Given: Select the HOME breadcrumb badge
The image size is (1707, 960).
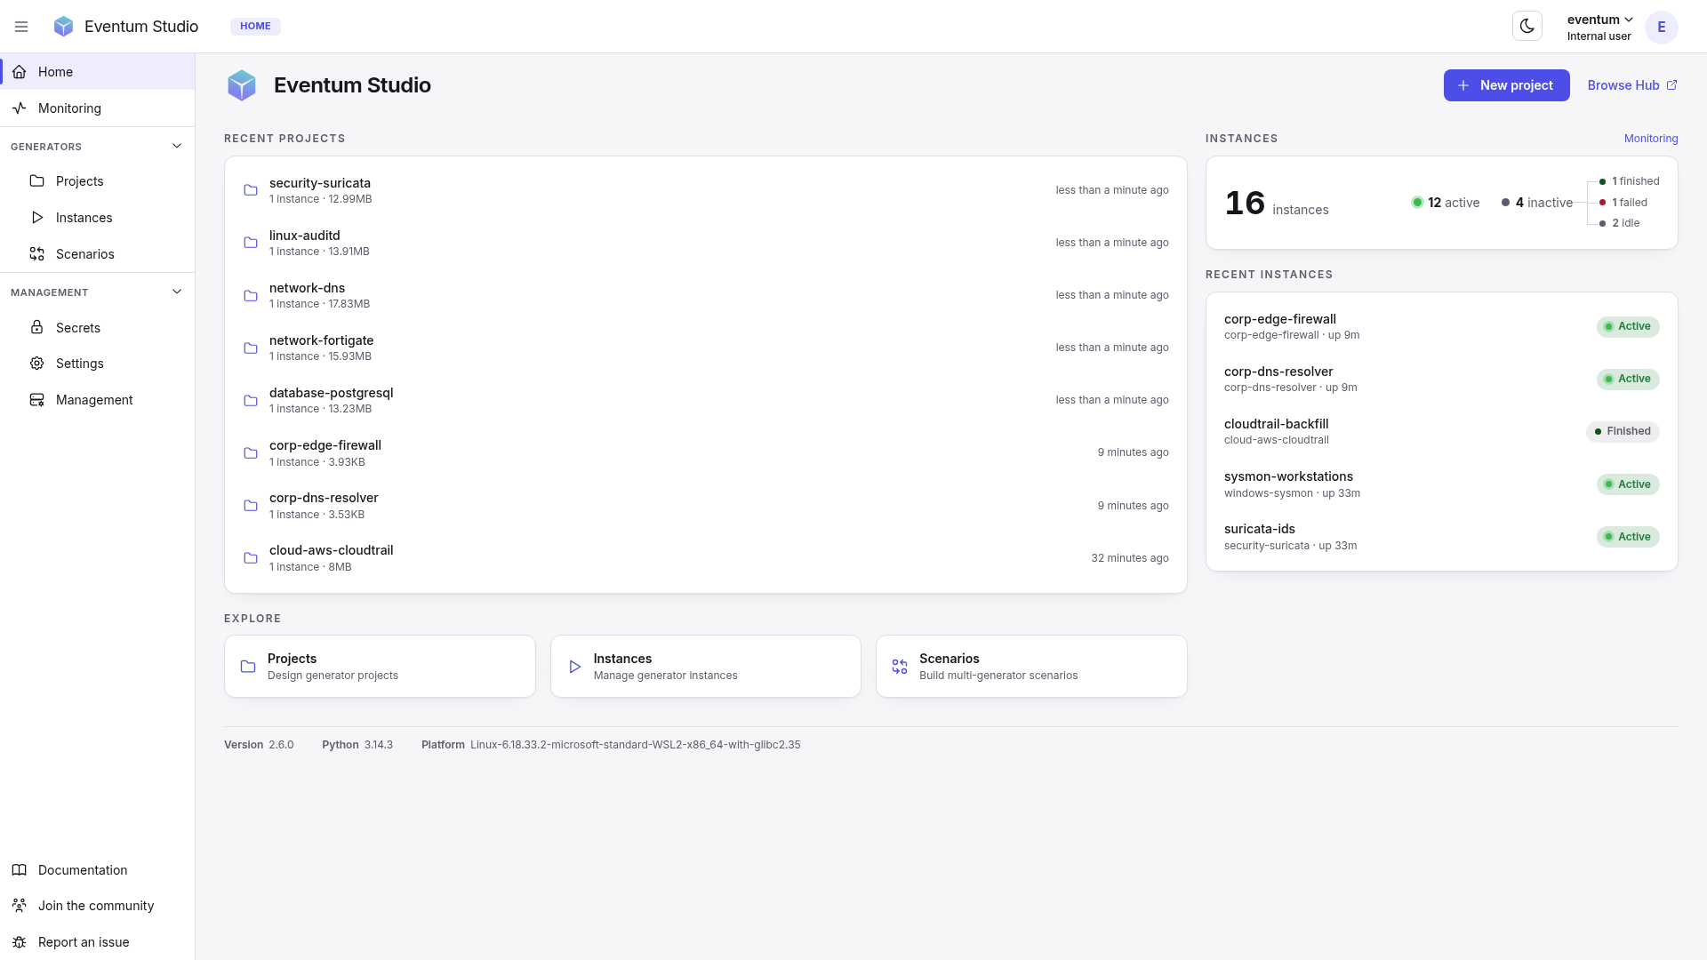Looking at the screenshot, I should tap(255, 26).
